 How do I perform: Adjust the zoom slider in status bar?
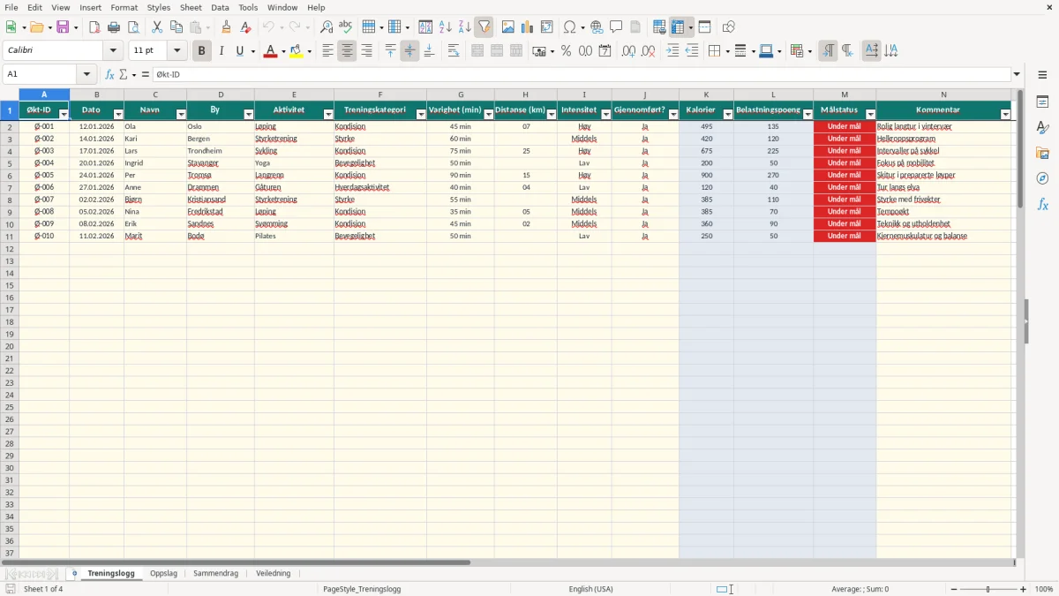point(988,589)
